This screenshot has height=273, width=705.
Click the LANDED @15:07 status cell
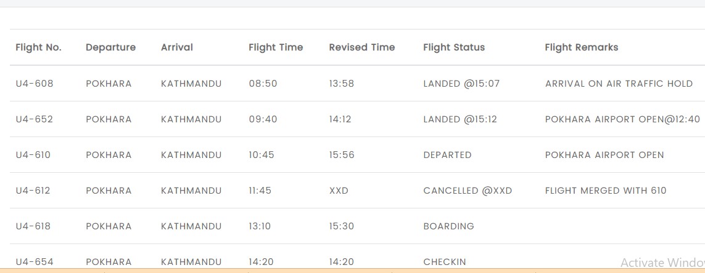461,84
